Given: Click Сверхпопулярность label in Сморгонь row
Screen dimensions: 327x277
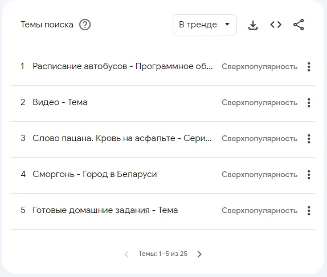Looking at the screenshot, I should click(259, 175).
